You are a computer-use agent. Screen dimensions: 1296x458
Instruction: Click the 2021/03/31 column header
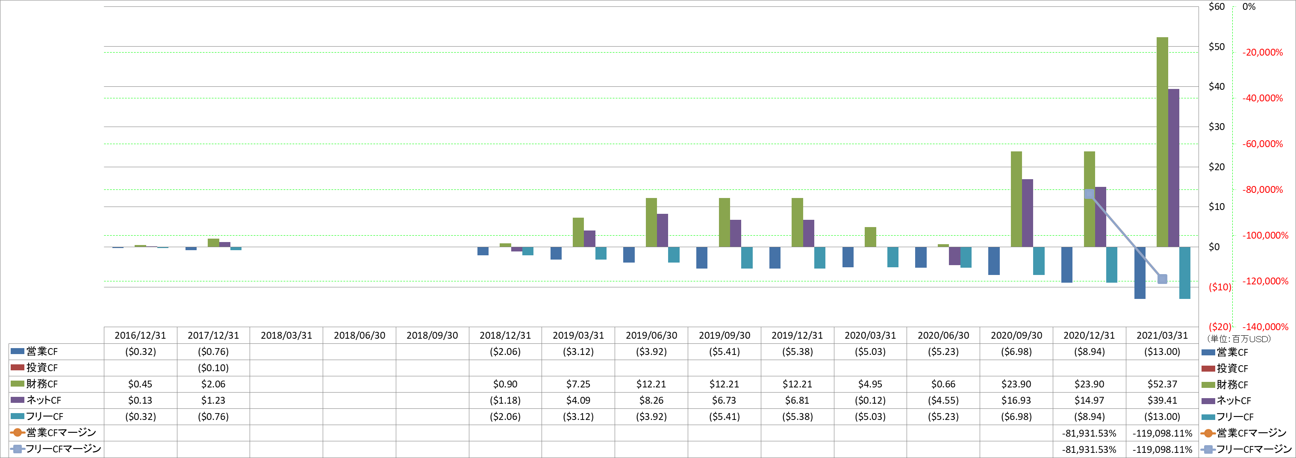tap(1162, 335)
